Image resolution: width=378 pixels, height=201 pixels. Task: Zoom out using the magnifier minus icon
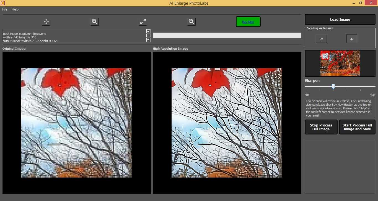[x=191, y=22]
